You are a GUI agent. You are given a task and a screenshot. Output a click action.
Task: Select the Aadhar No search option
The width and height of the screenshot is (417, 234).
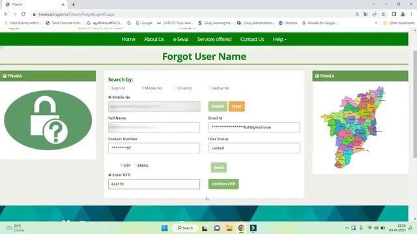(210, 88)
